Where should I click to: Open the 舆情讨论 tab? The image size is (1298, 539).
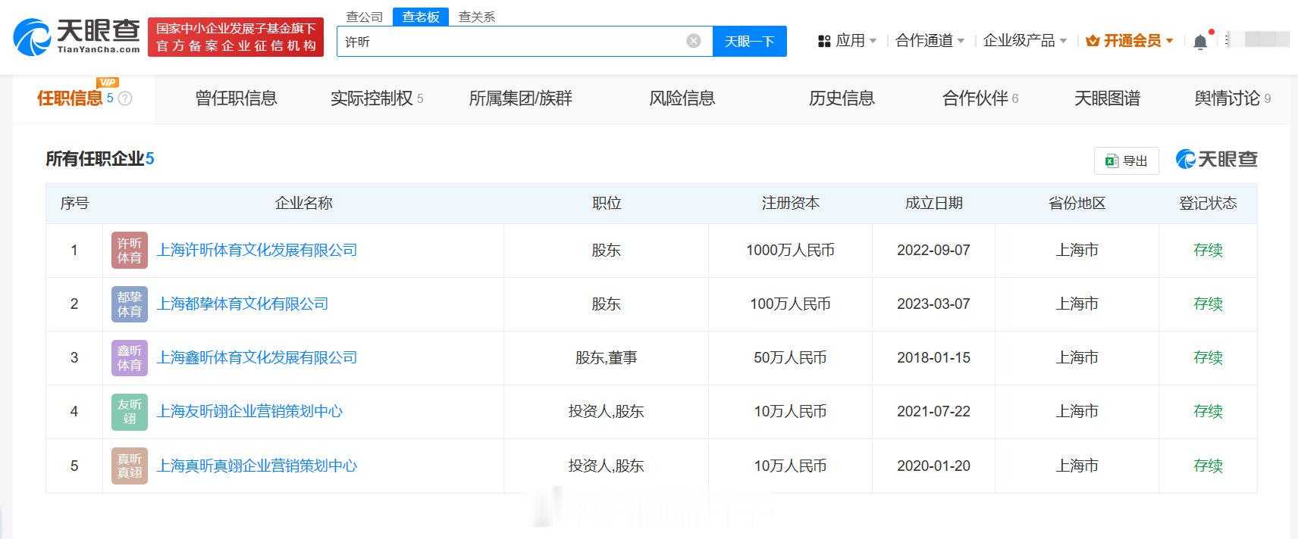(x=1233, y=98)
